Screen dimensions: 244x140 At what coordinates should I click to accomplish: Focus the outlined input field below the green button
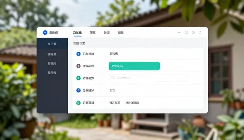tap(148, 78)
